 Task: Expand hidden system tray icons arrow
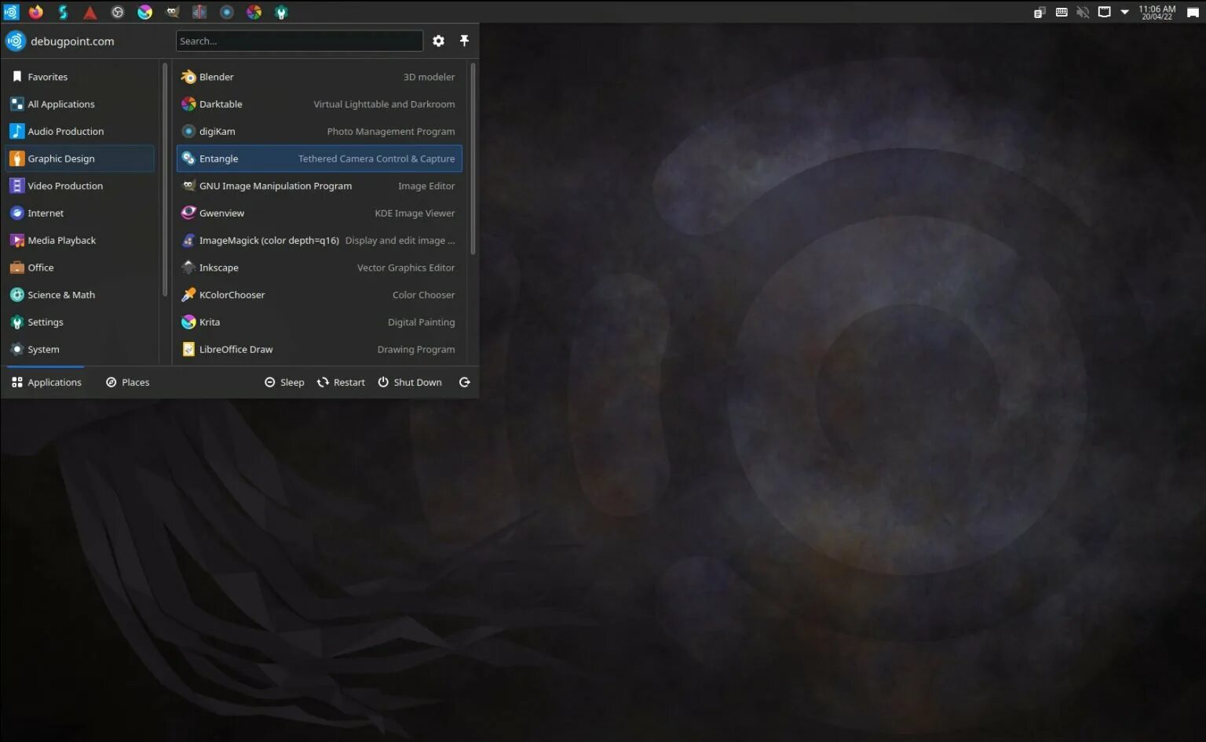click(1124, 12)
